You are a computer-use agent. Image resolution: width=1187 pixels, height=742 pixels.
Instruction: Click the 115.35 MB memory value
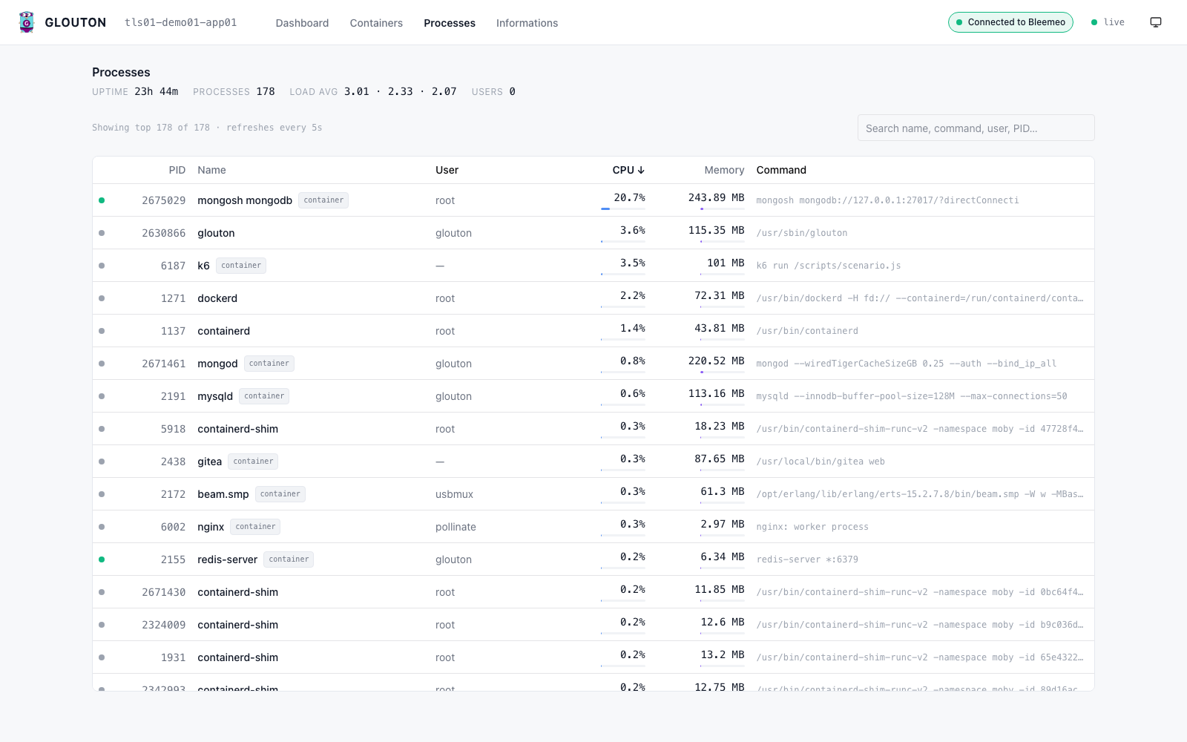(x=716, y=230)
